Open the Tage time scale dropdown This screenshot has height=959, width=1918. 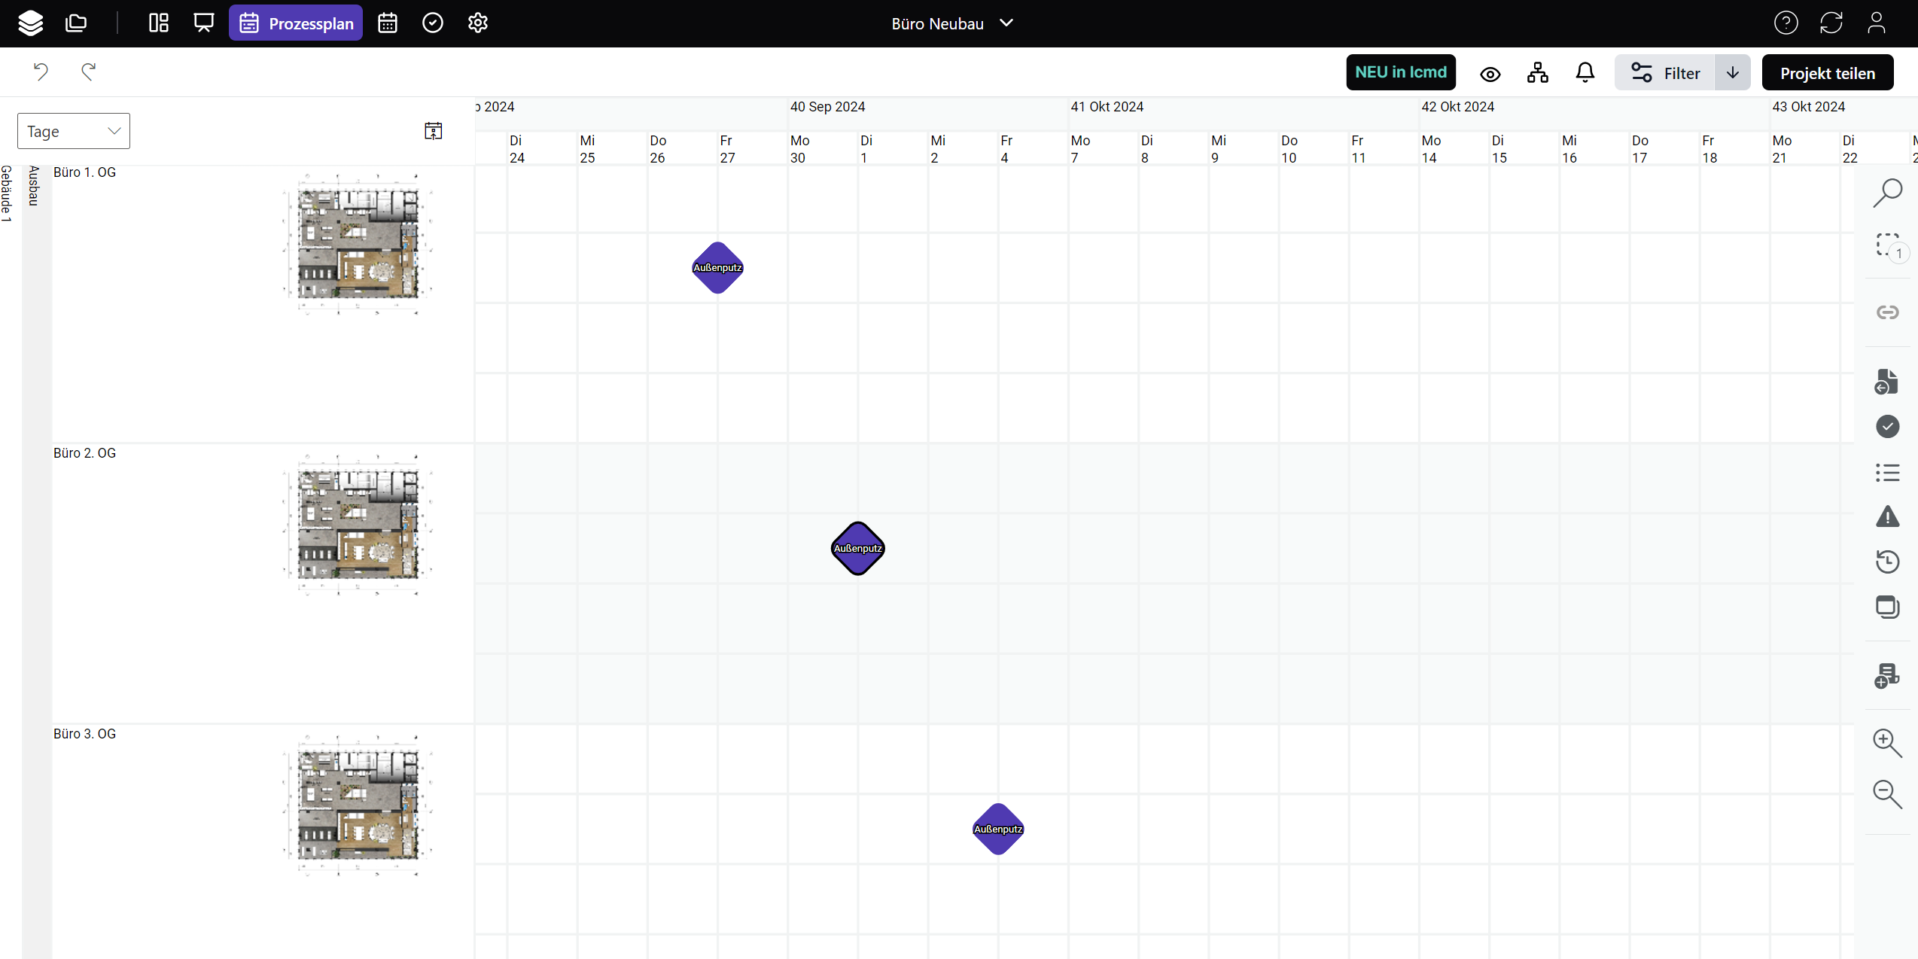coord(74,132)
